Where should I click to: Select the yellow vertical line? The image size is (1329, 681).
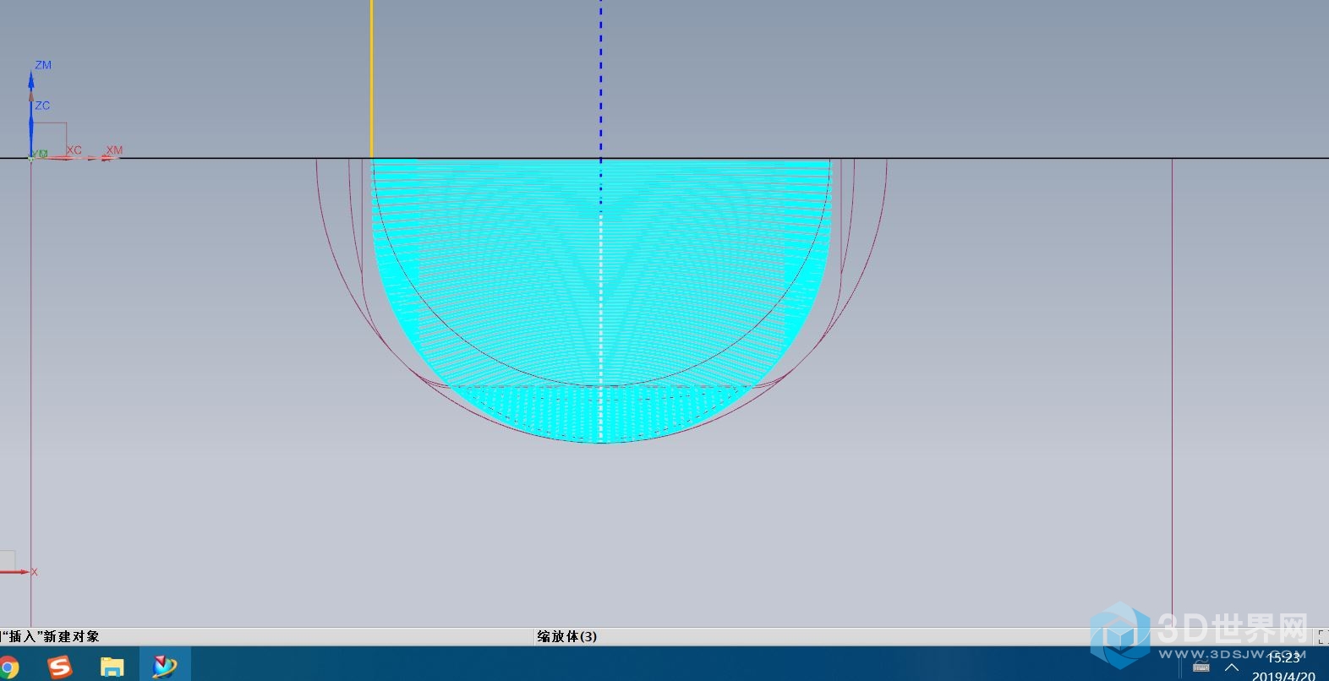371,79
